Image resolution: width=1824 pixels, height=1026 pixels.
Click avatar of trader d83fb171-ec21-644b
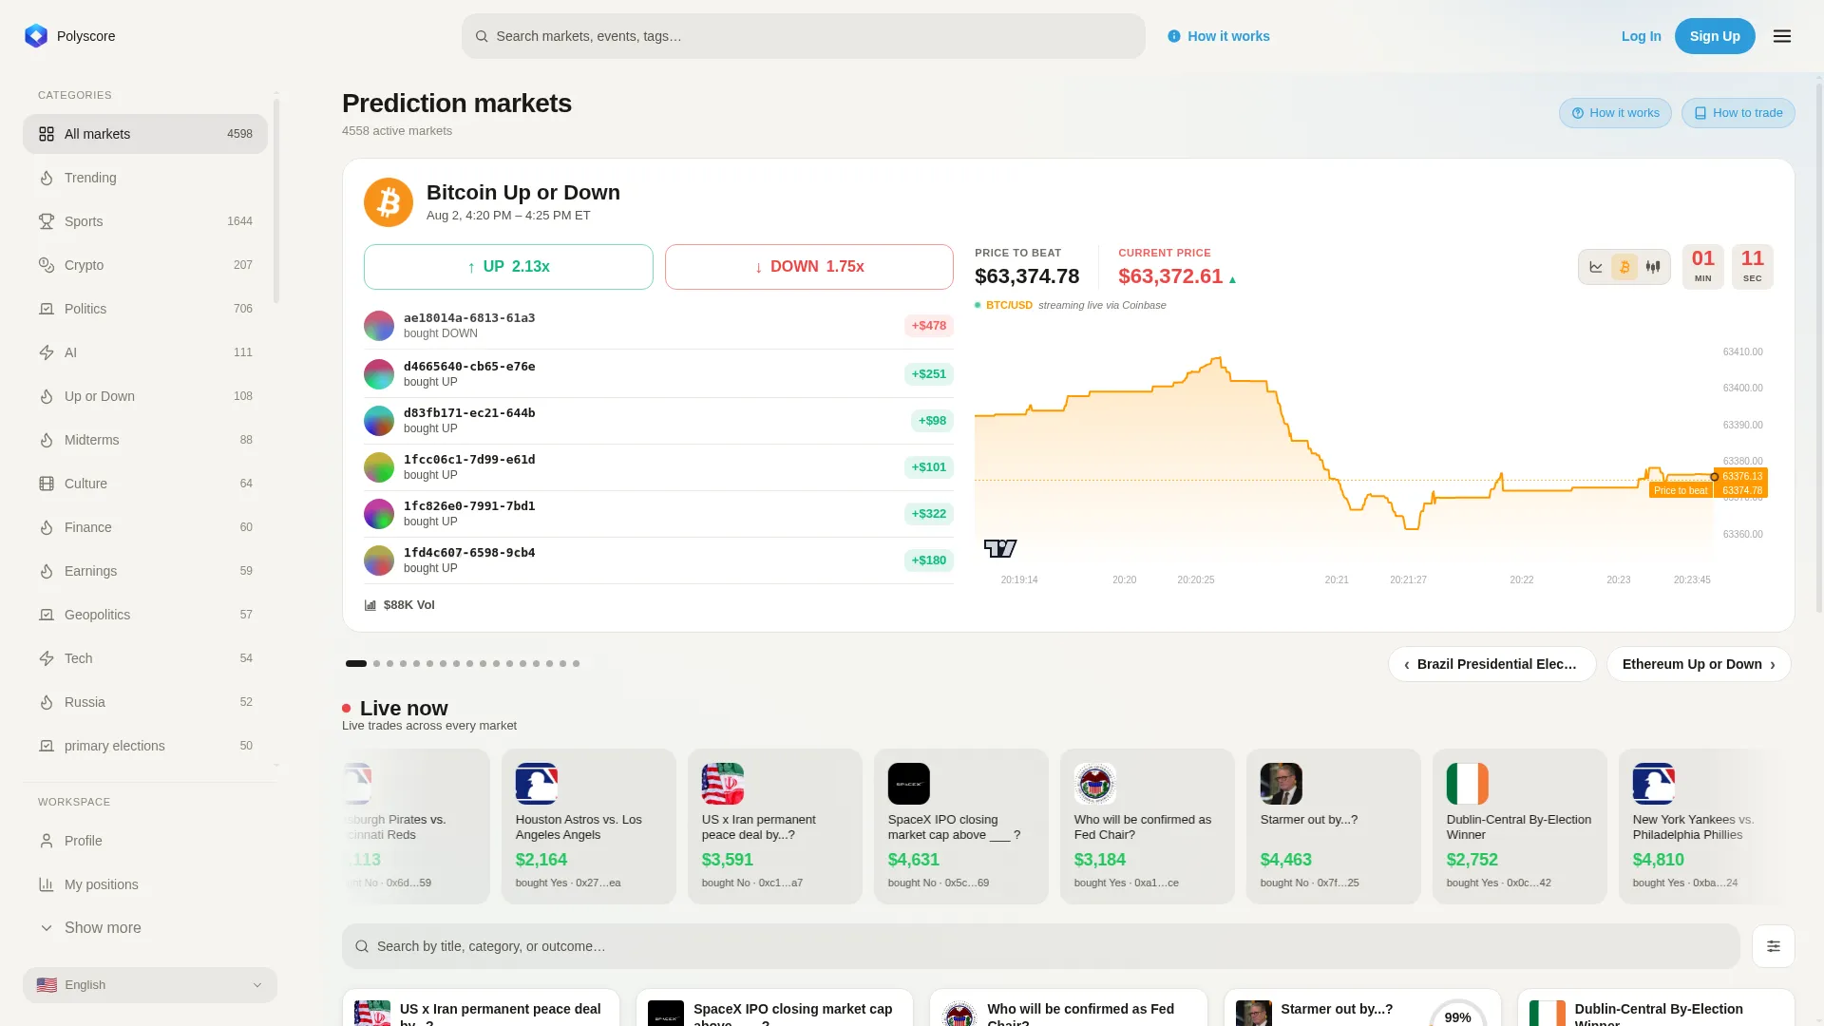point(379,421)
